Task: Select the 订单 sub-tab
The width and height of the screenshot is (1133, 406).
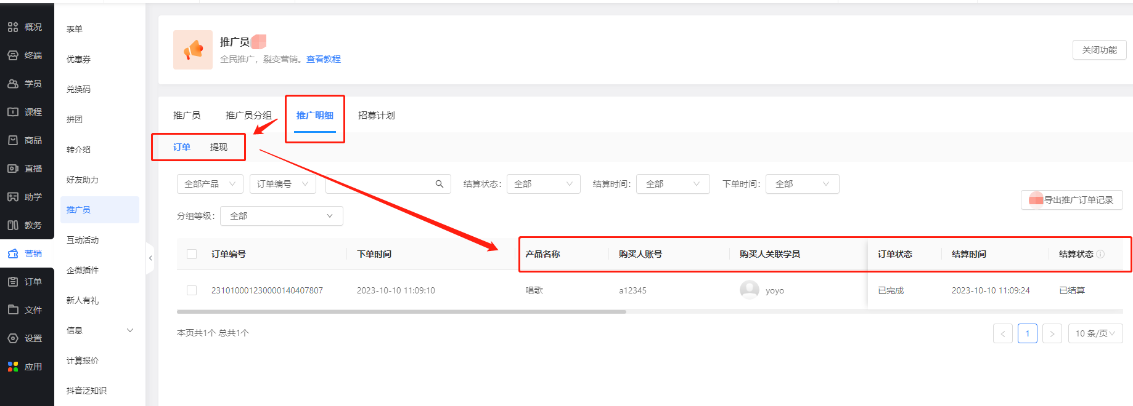Action: [182, 147]
